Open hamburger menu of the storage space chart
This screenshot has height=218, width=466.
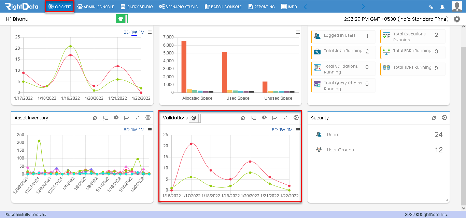pos(298,32)
